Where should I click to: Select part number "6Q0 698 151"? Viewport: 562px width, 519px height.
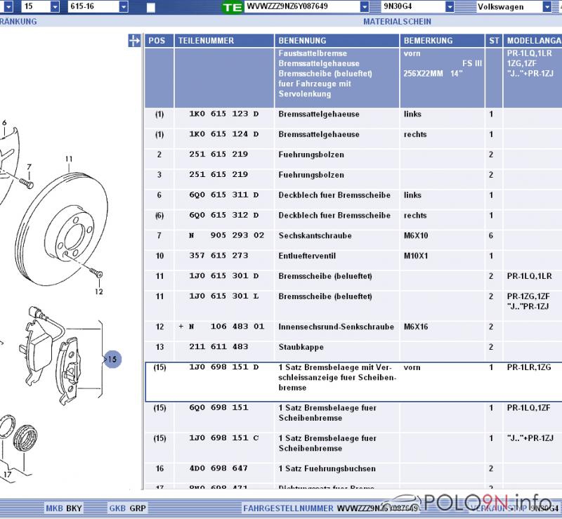pos(218,407)
